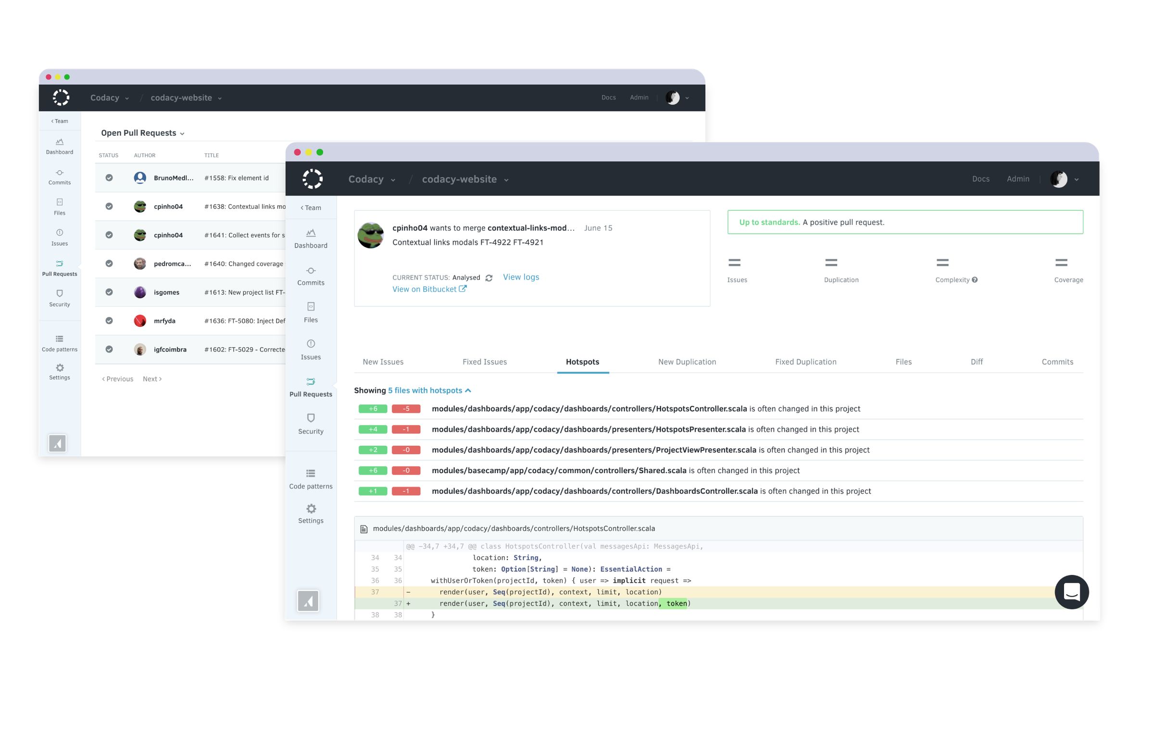Click the Complexity help question mark
Screen dimensions: 1154x752
pyautogui.click(x=975, y=280)
